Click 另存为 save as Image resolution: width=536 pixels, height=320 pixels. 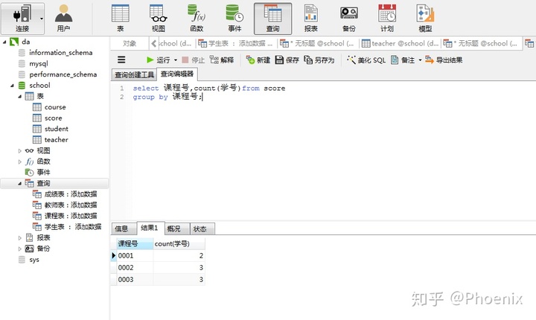pyautogui.click(x=319, y=60)
